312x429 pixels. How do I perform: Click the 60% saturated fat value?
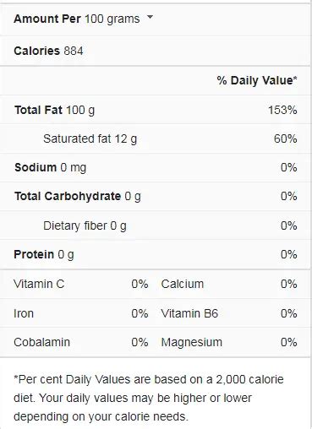(285, 138)
